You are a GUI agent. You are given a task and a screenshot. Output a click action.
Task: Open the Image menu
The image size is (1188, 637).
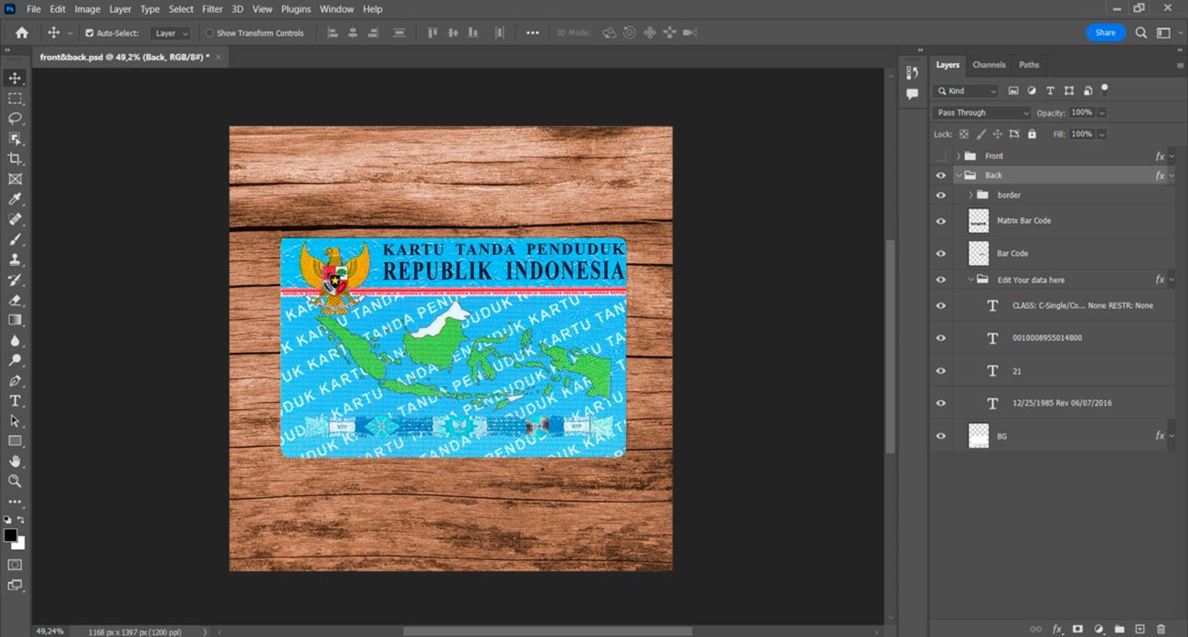87,9
